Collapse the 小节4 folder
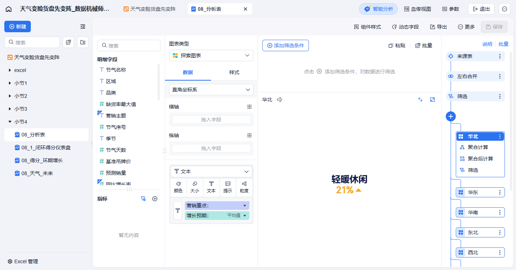 pyautogui.click(x=10, y=122)
